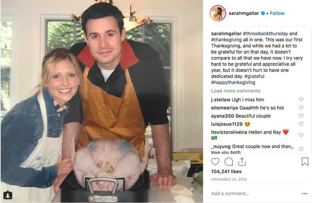This screenshot has height=203, width=312.
Task: Like ayana350's Beautiful couple comment
Action: click(301, 116)
